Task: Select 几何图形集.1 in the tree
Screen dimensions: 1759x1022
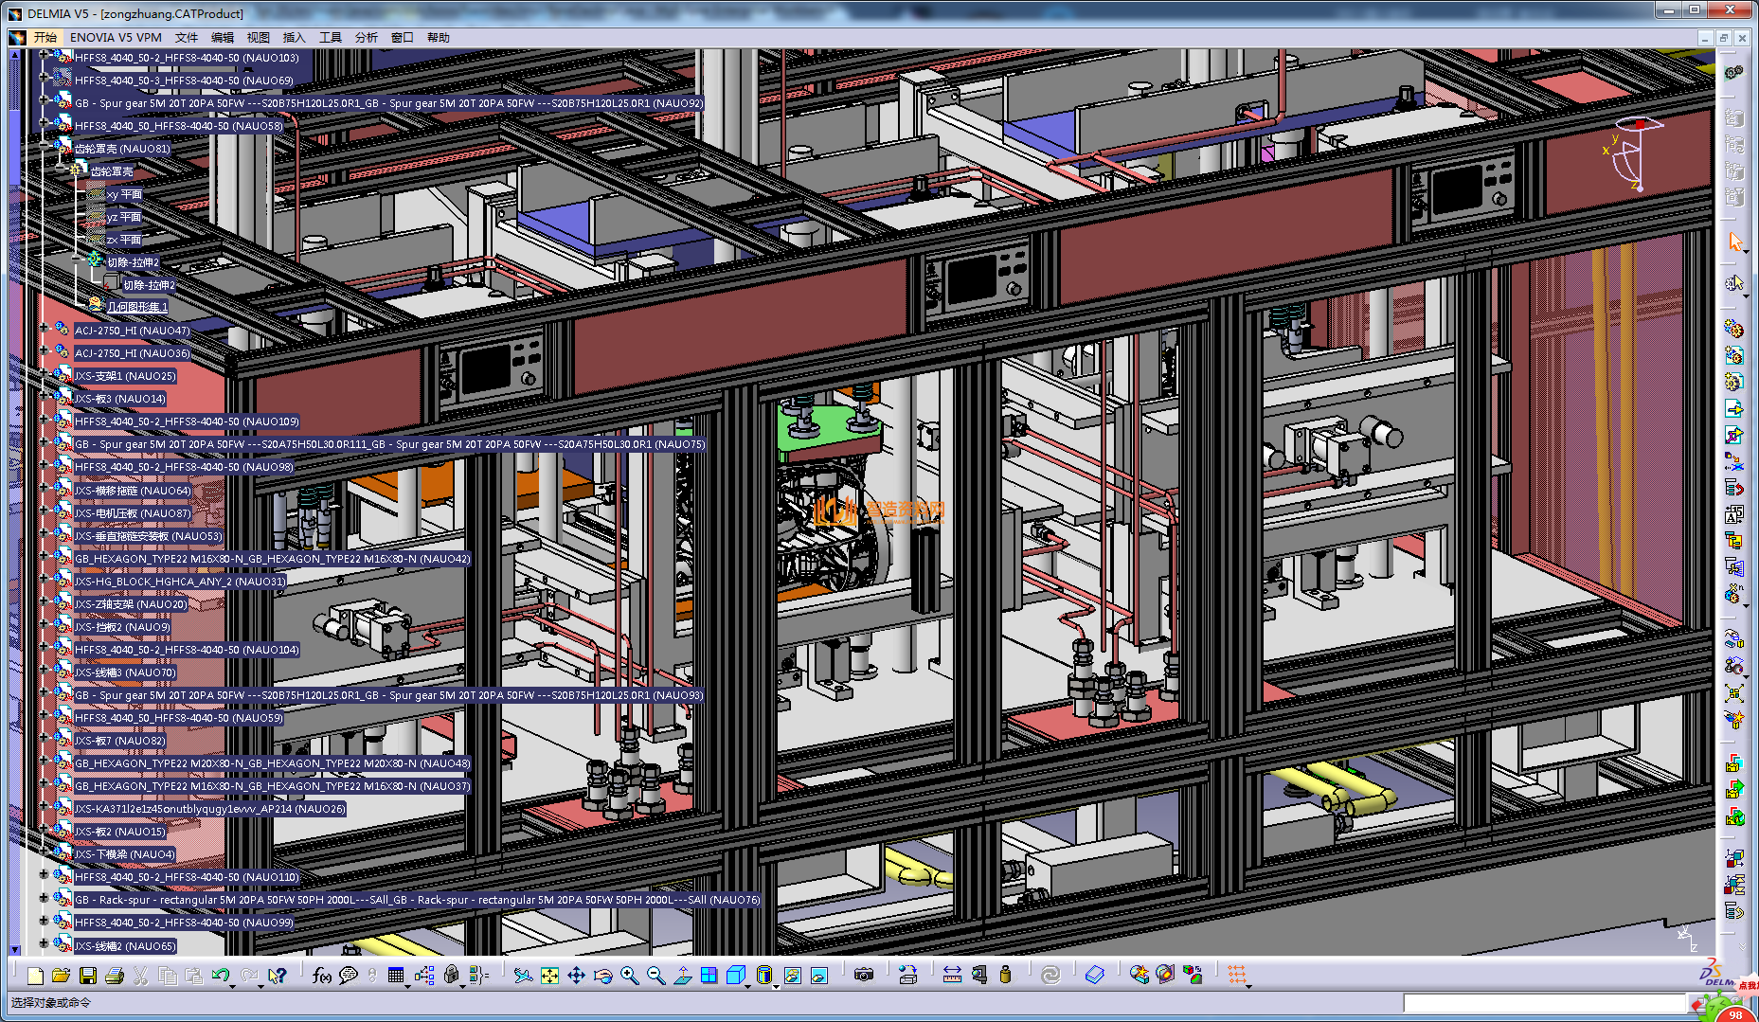Action: 136,307
